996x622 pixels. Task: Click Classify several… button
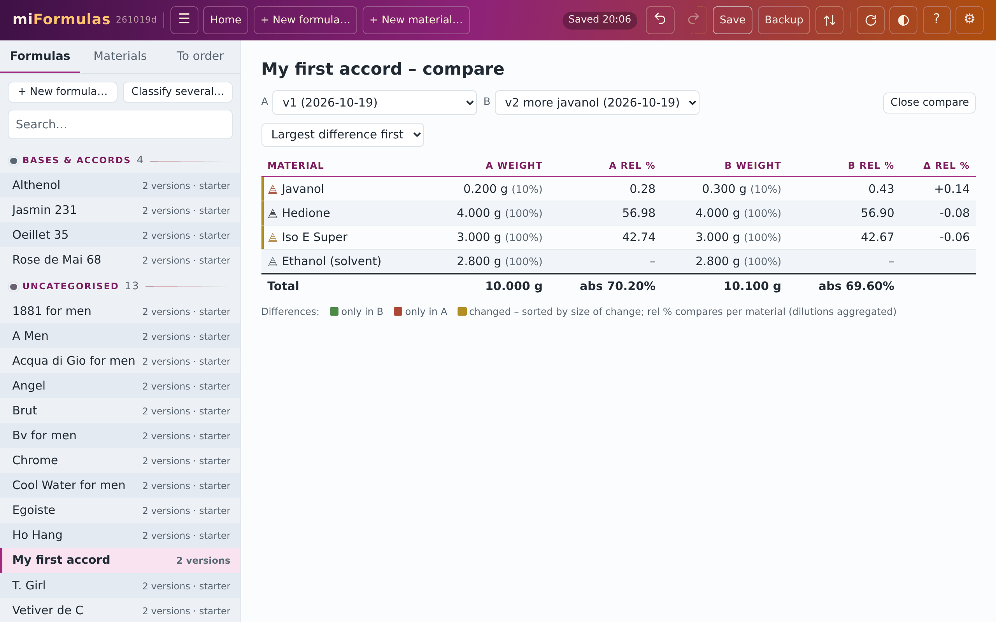point(178,91)
